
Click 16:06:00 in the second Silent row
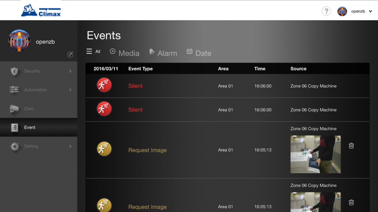pos(263,110)
